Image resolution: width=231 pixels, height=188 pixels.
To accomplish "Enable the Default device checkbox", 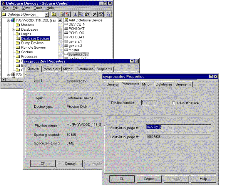I will click(174, 103).
